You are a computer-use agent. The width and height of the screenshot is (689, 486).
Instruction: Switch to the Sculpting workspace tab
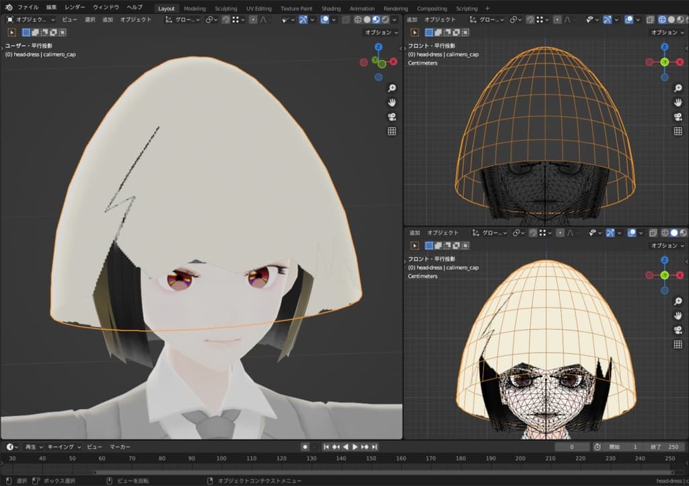pyautogui.click(x=226, y=9)
